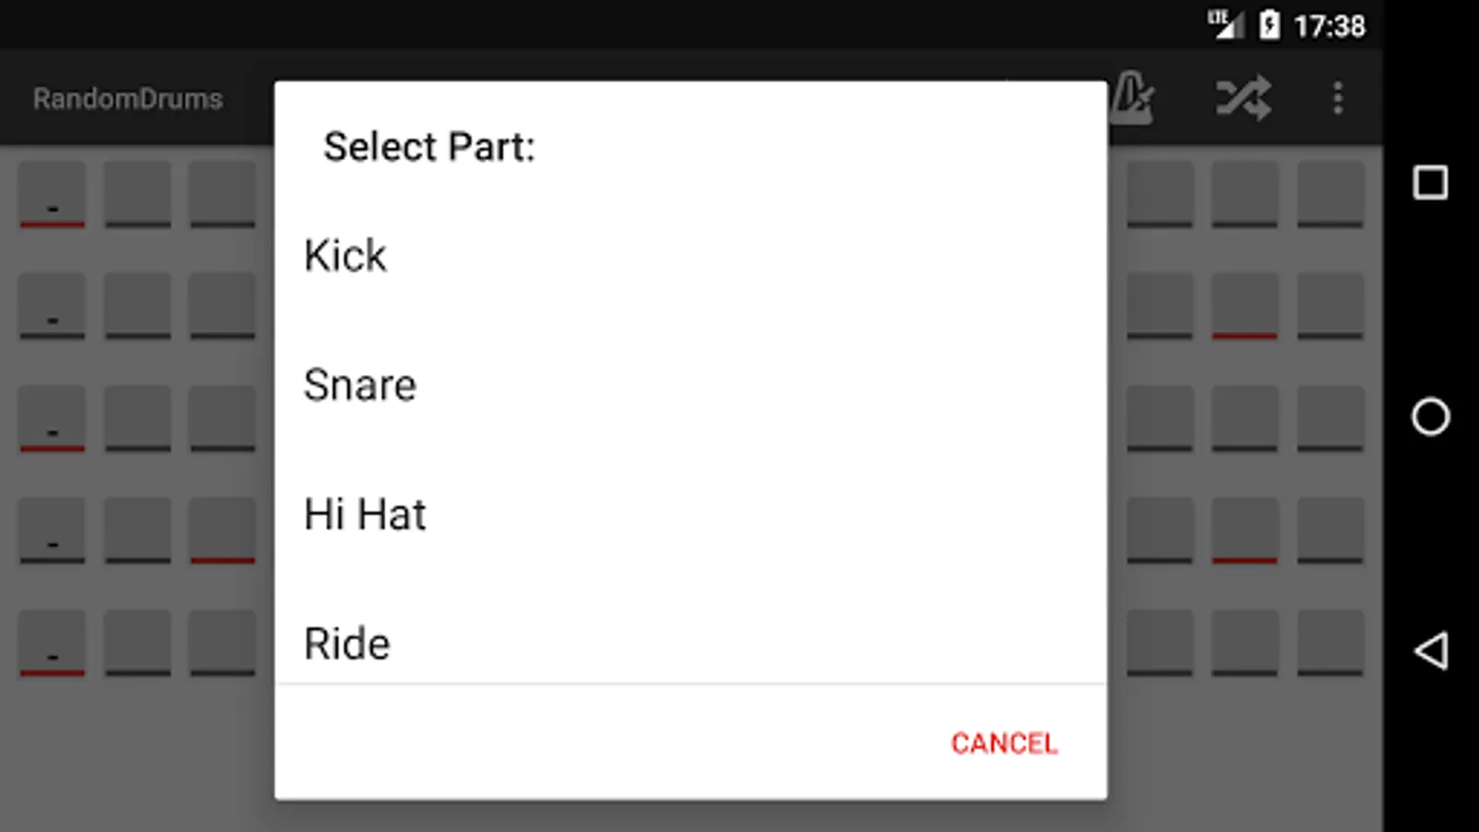
Task: Select Snare from the part list
Action: [x=360, y=385]
